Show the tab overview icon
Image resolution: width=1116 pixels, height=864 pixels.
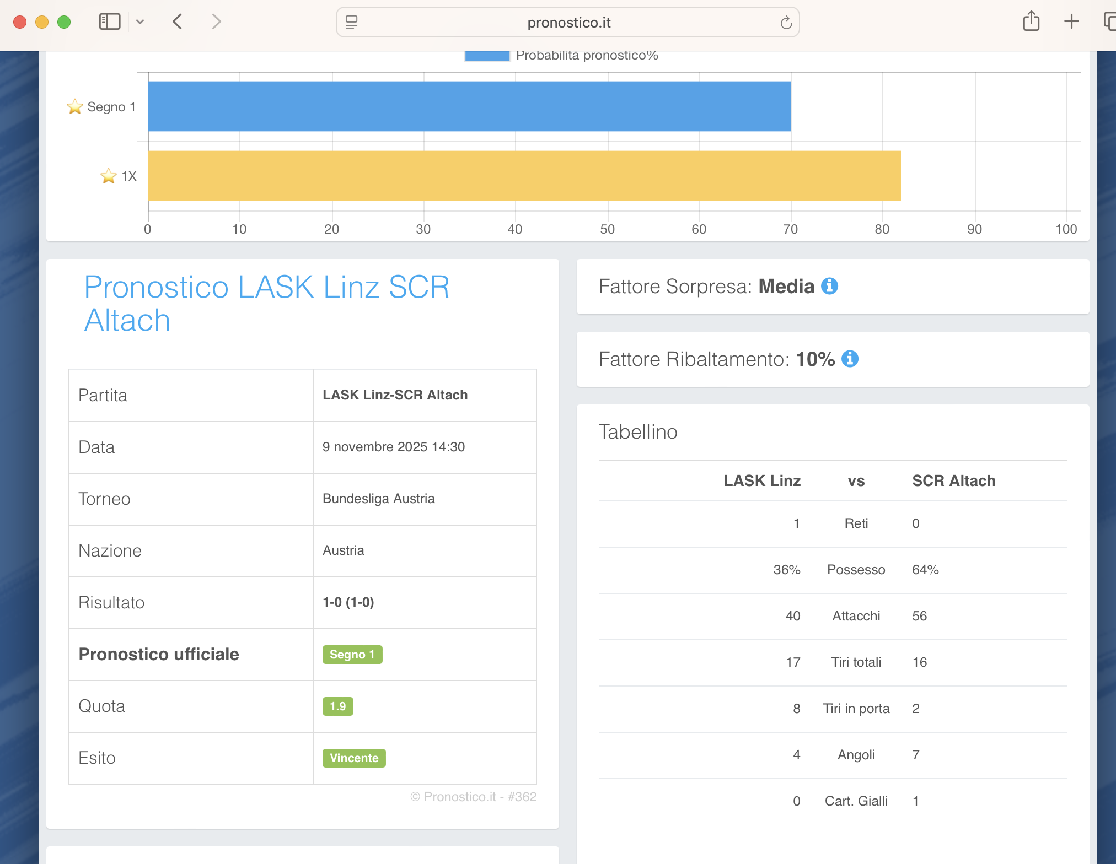click(x=1109, y=22)
